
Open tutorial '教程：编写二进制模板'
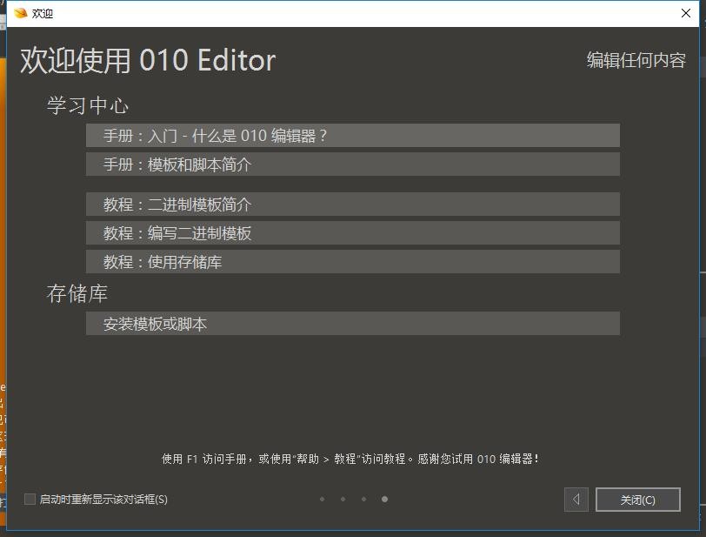click(x=352, y=233)
